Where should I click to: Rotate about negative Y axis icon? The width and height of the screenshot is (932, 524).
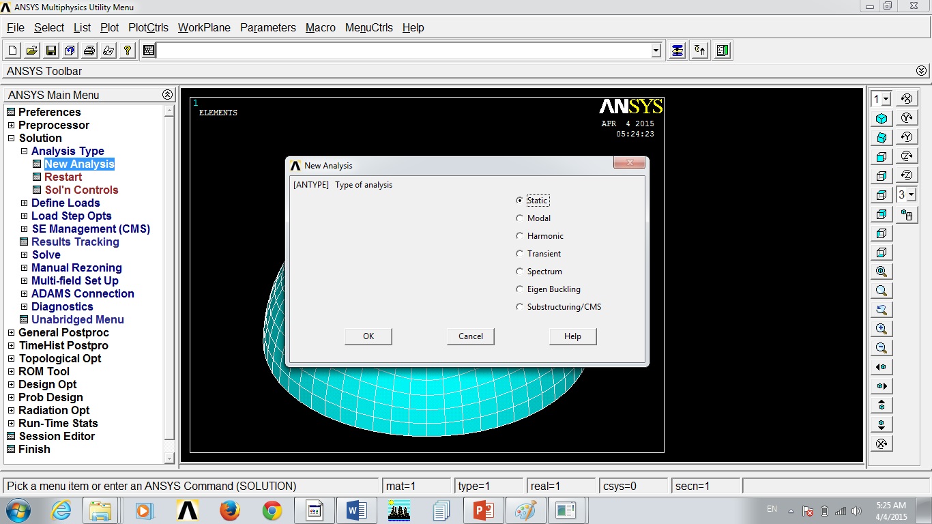(x=907, y=137)
